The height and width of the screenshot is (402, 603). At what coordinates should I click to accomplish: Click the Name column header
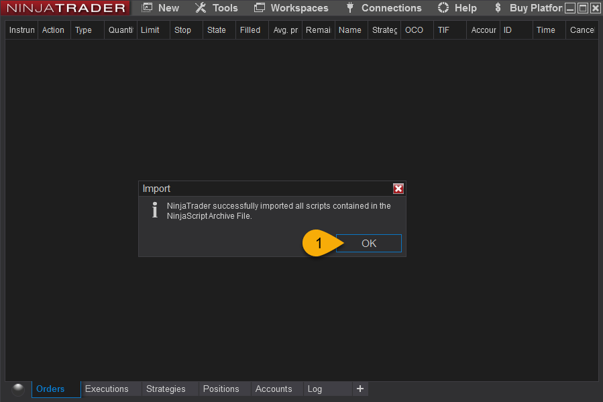[x=351, y=30]
